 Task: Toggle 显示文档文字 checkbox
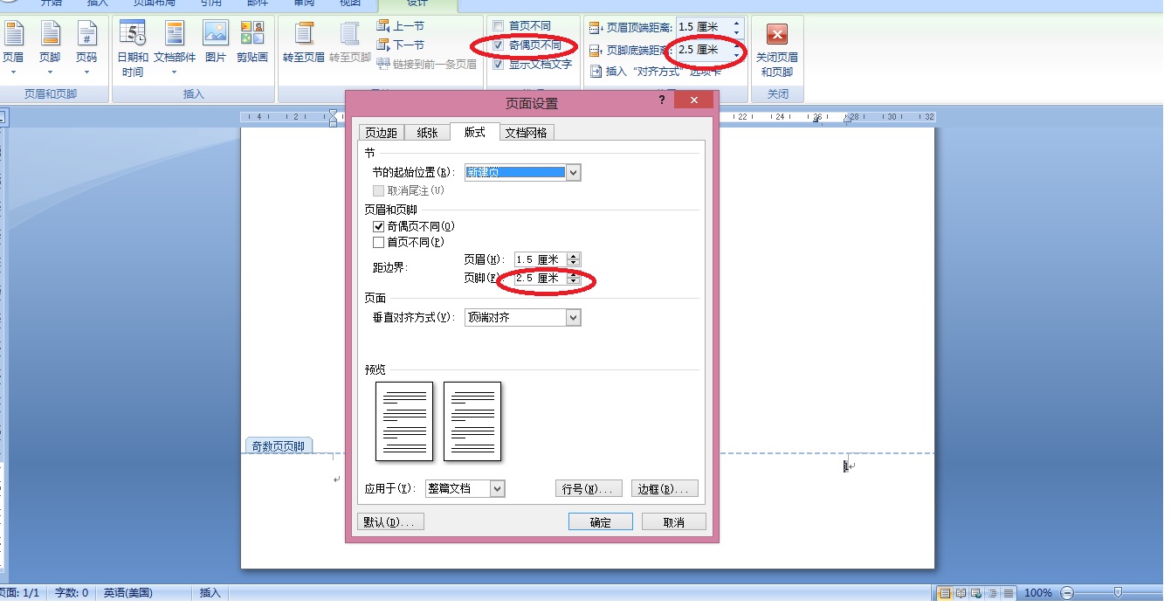499,65
